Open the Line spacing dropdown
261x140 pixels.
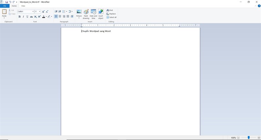(x=70, y=11)
